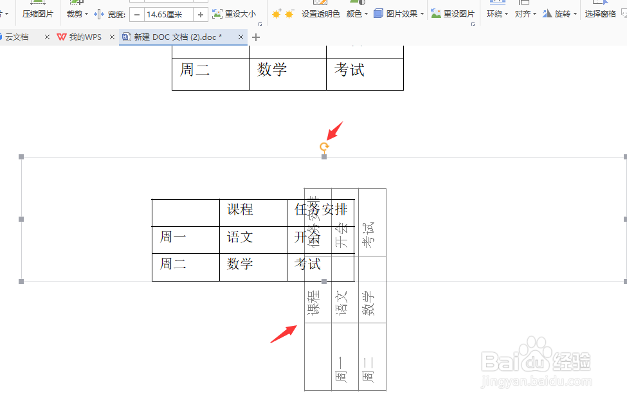
Task: Open the 颜色 color dropdown
Action: click(x=354, y=14)
